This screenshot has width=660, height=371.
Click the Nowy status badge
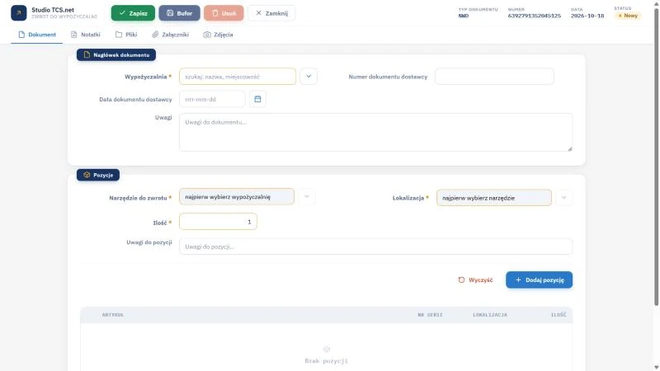(628, 16)
